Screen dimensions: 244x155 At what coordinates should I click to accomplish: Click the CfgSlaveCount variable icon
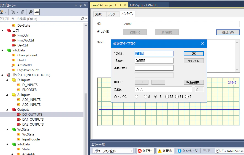13,70
